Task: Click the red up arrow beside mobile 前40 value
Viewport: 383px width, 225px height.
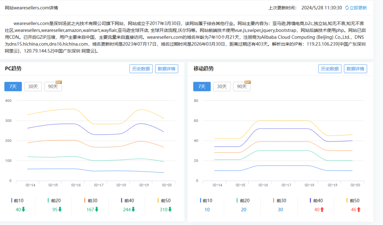Action: tap(322, 210)
